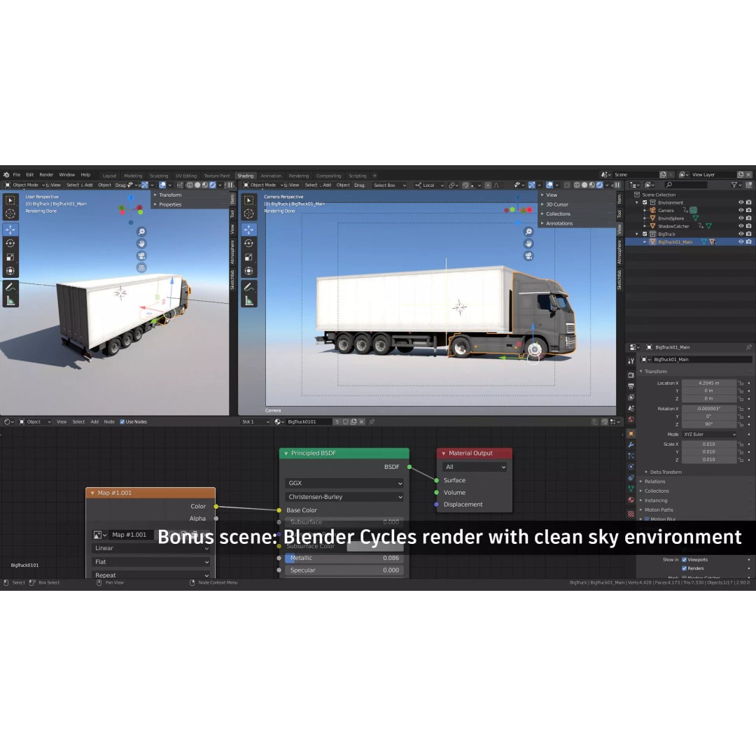Open the Render properties camera tab
Image resolution: width=756 pixels, height=756 pixels.
coord(631,374)
